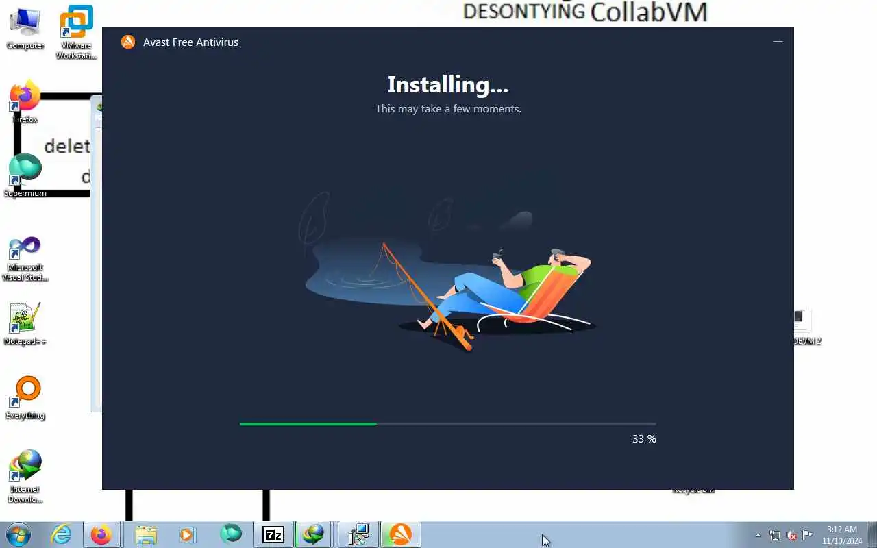Switch to 7-Zip in the taskbar
This screenshot has height=548, width=877.
pos(273,534)
